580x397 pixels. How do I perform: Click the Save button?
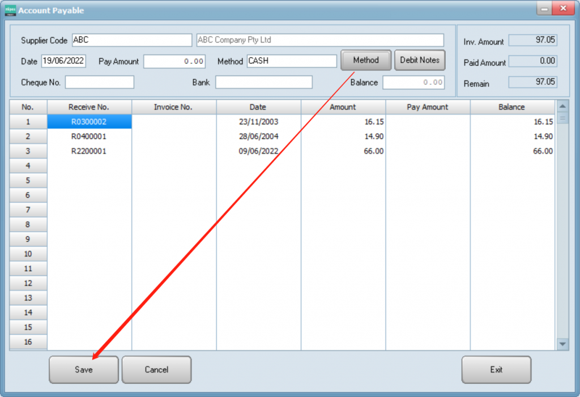pyautogui.click(x=84, y=370)
